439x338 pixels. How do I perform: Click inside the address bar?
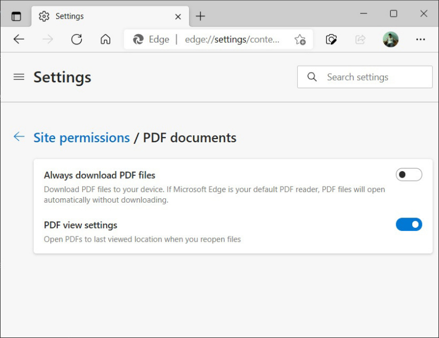click(230, 39)
